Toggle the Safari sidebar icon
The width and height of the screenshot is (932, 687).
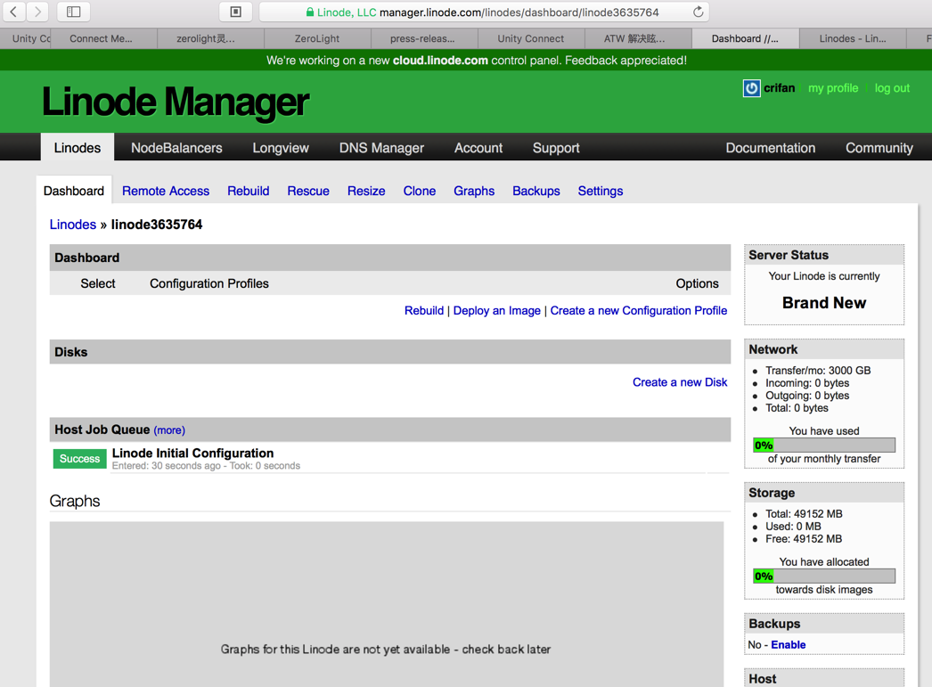coord(73,12)
